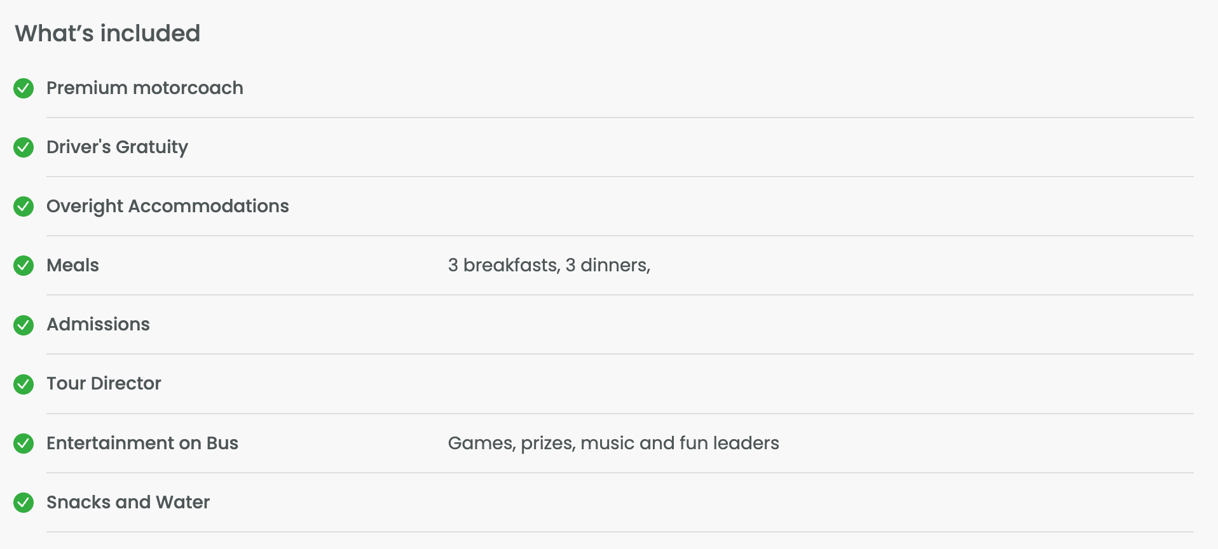Screen dimensions: 1218x549
Task: Click the checkmark icon next to Meals
Action: point(24,266)
